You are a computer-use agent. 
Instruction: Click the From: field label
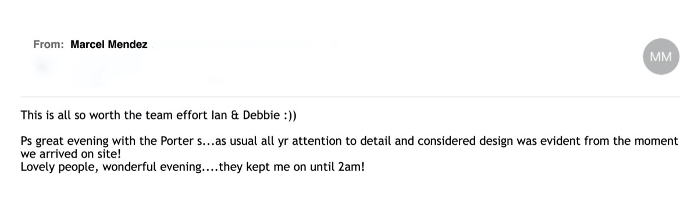tap(49, 45)
